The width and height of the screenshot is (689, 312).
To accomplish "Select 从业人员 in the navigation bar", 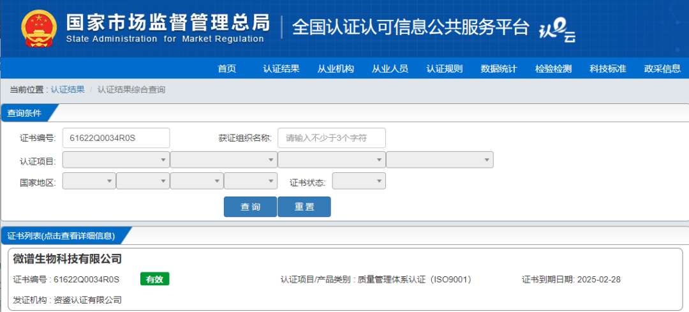I will click(x=390, y=68).
